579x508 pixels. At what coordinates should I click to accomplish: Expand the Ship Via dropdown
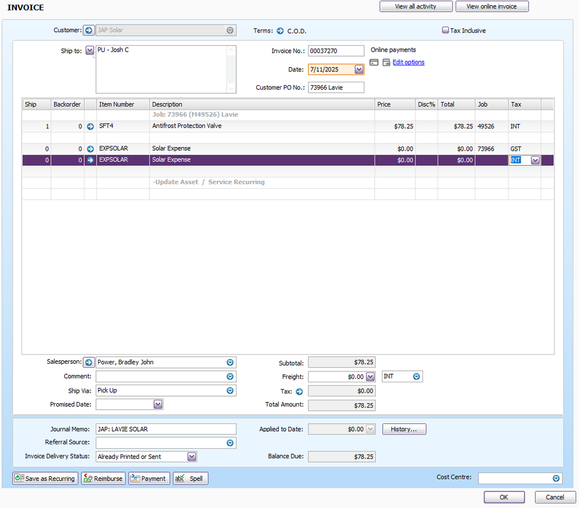pyautogui.click(x=230, y=390)
